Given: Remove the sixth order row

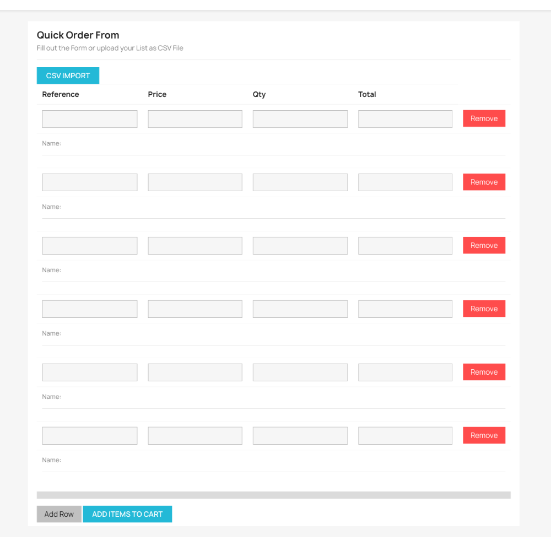Looking at the screenshot, I should click(484, 435).
